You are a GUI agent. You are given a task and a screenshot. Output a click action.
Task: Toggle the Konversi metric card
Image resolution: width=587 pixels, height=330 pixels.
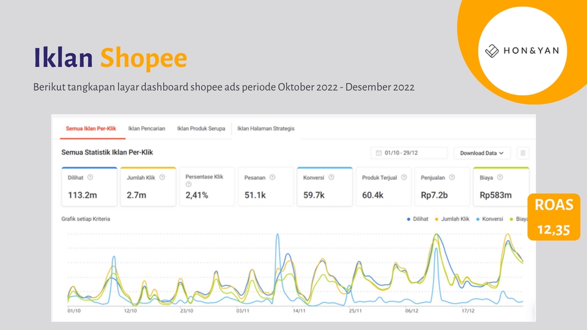325,187
